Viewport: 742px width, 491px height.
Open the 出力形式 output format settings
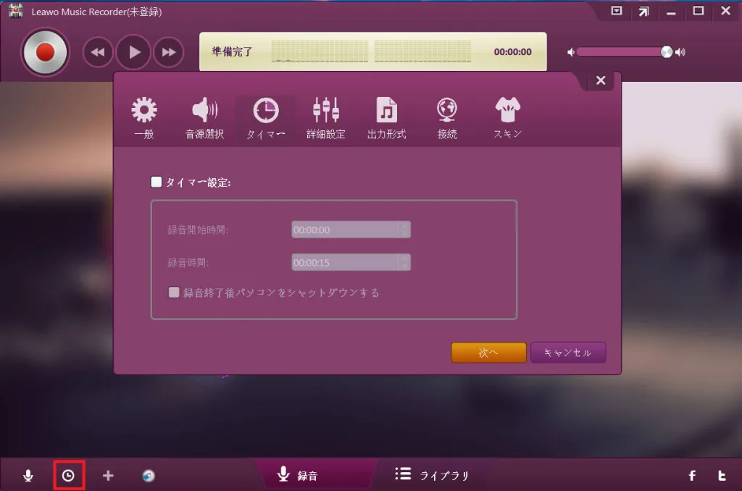click(386, 114)
